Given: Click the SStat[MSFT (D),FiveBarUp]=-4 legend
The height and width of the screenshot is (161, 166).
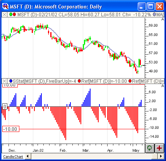Looking at the screenshot, I should point(44,81).
